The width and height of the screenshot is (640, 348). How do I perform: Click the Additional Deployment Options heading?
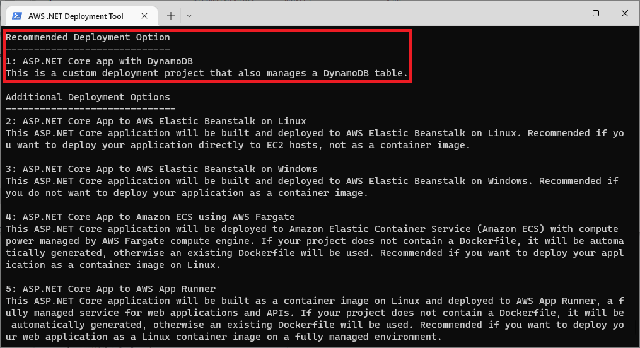(x=88, y=97)
